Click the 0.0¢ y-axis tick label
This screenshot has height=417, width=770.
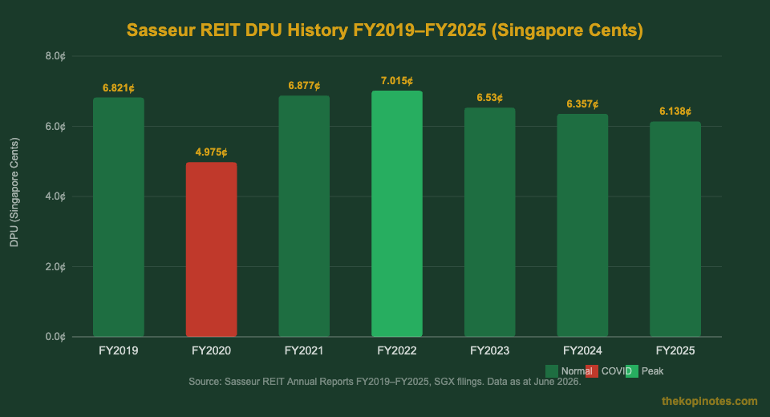coord(55,337)
